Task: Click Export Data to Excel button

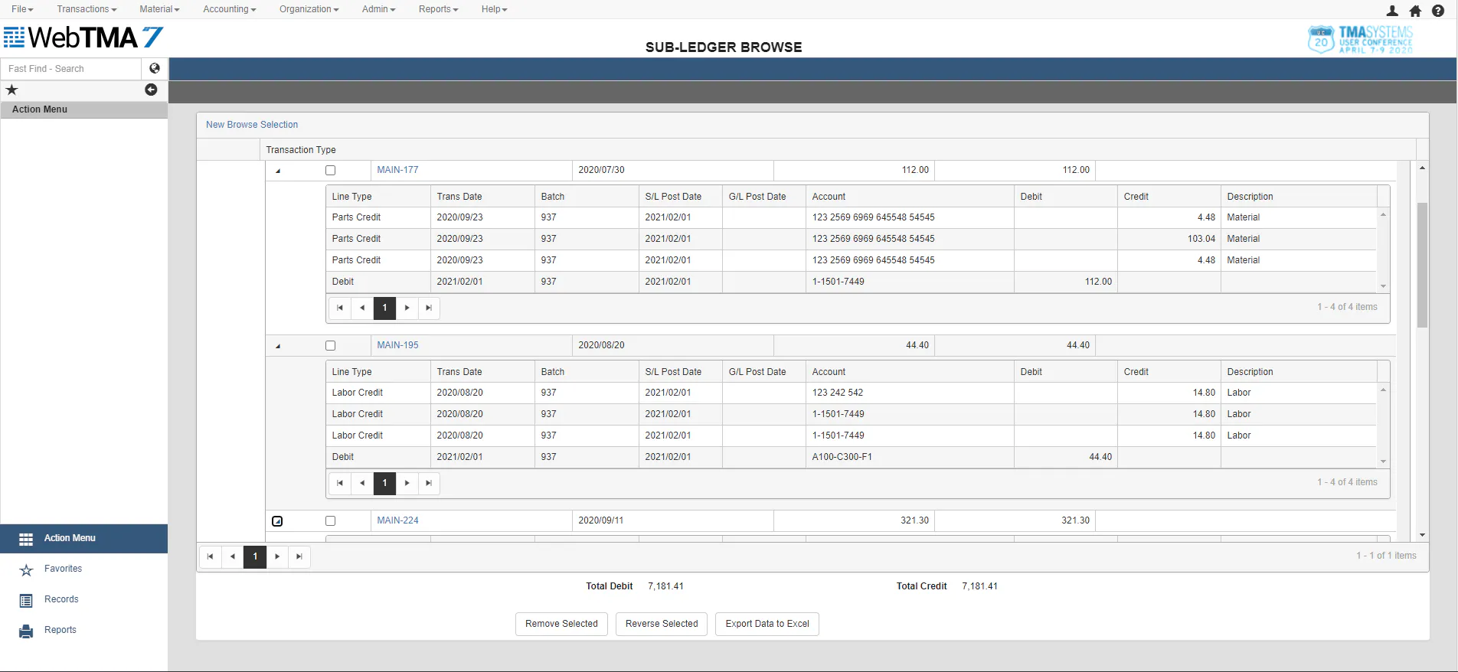Action: click(x=767, y=624)
